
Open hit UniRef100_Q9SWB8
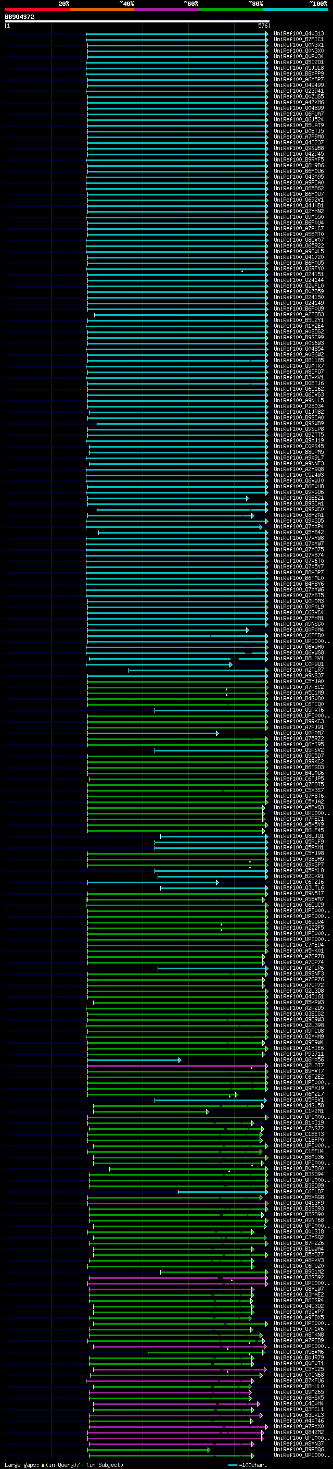coord(298,149)
